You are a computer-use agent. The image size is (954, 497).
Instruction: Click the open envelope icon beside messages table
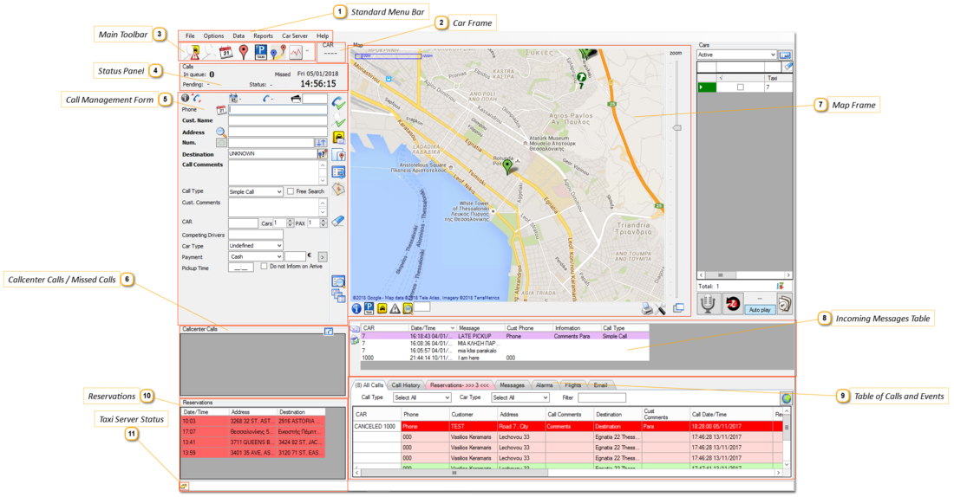355,340
